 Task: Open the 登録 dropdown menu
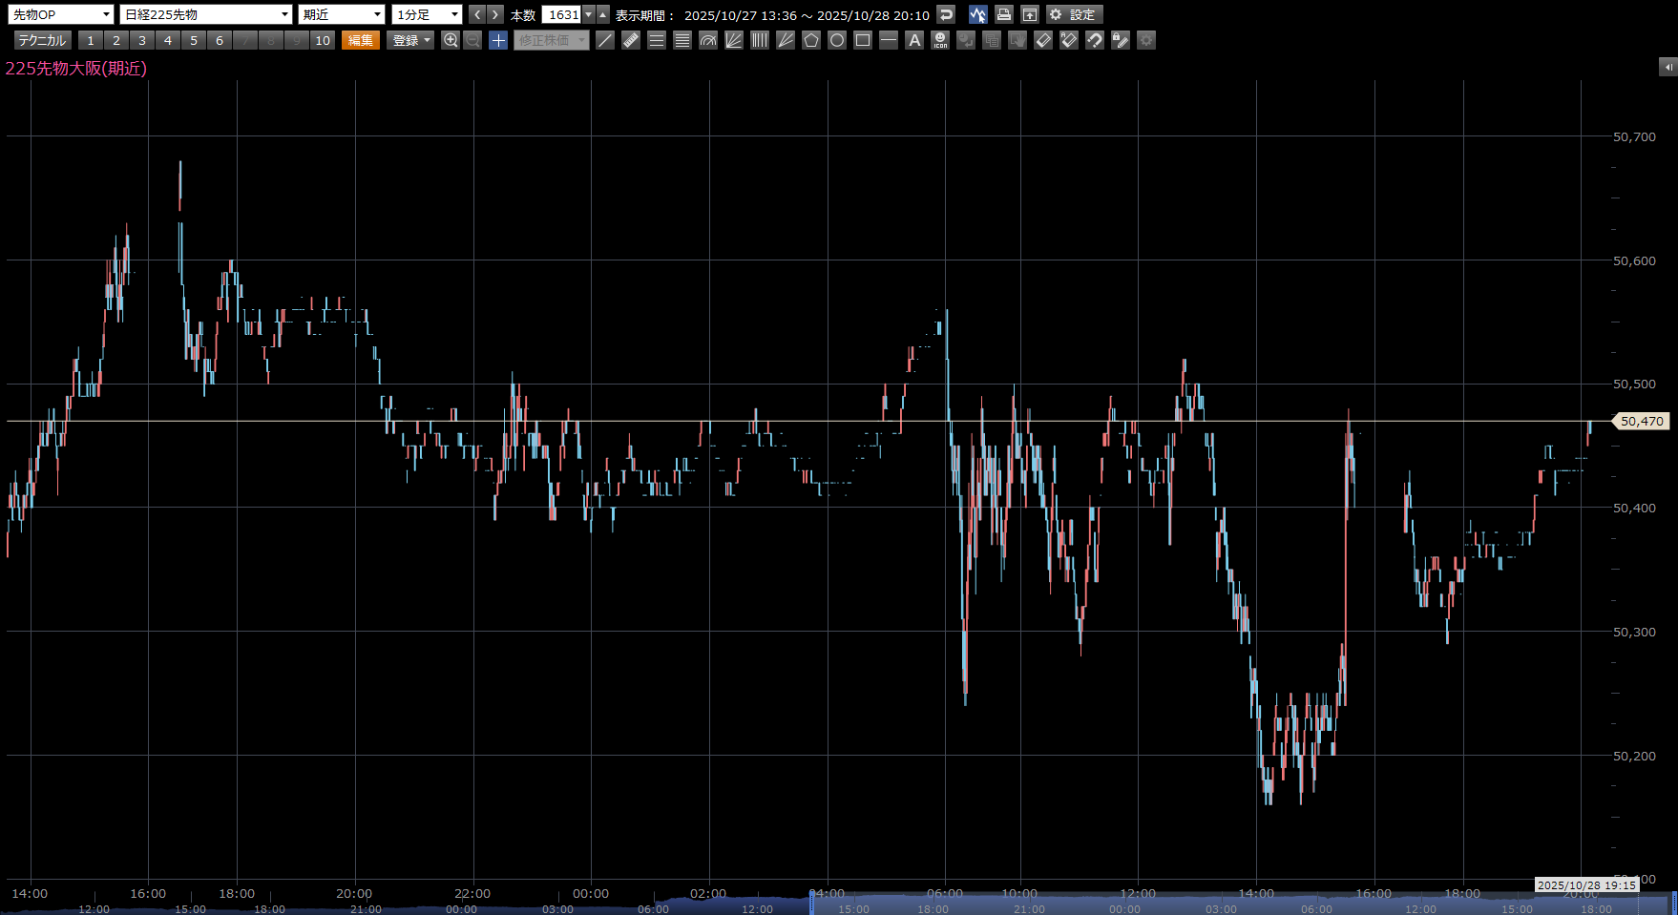coord(411,40)
